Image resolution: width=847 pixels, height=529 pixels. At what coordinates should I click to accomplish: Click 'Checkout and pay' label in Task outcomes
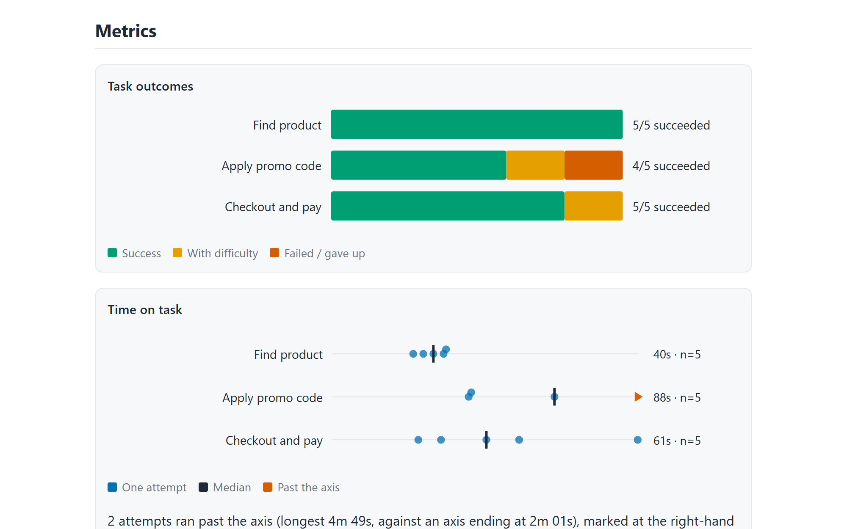pos(273,207)
